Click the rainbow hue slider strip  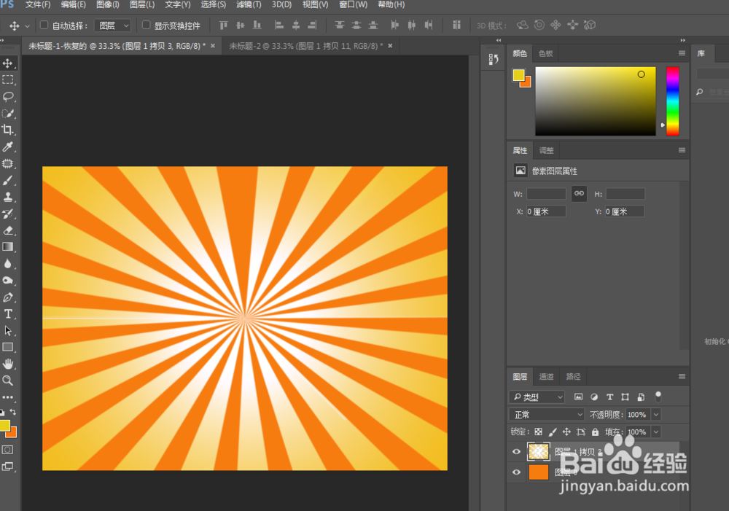click(672, 101)
